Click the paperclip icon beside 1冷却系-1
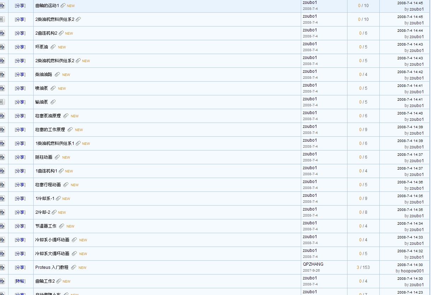 click(x=58, y=199)
